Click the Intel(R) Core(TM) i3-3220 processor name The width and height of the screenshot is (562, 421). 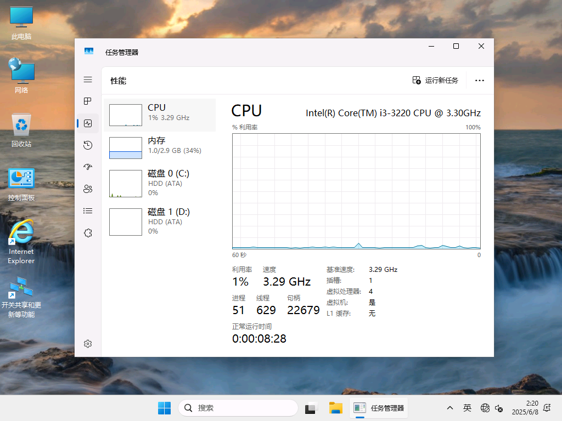point(393,113)
